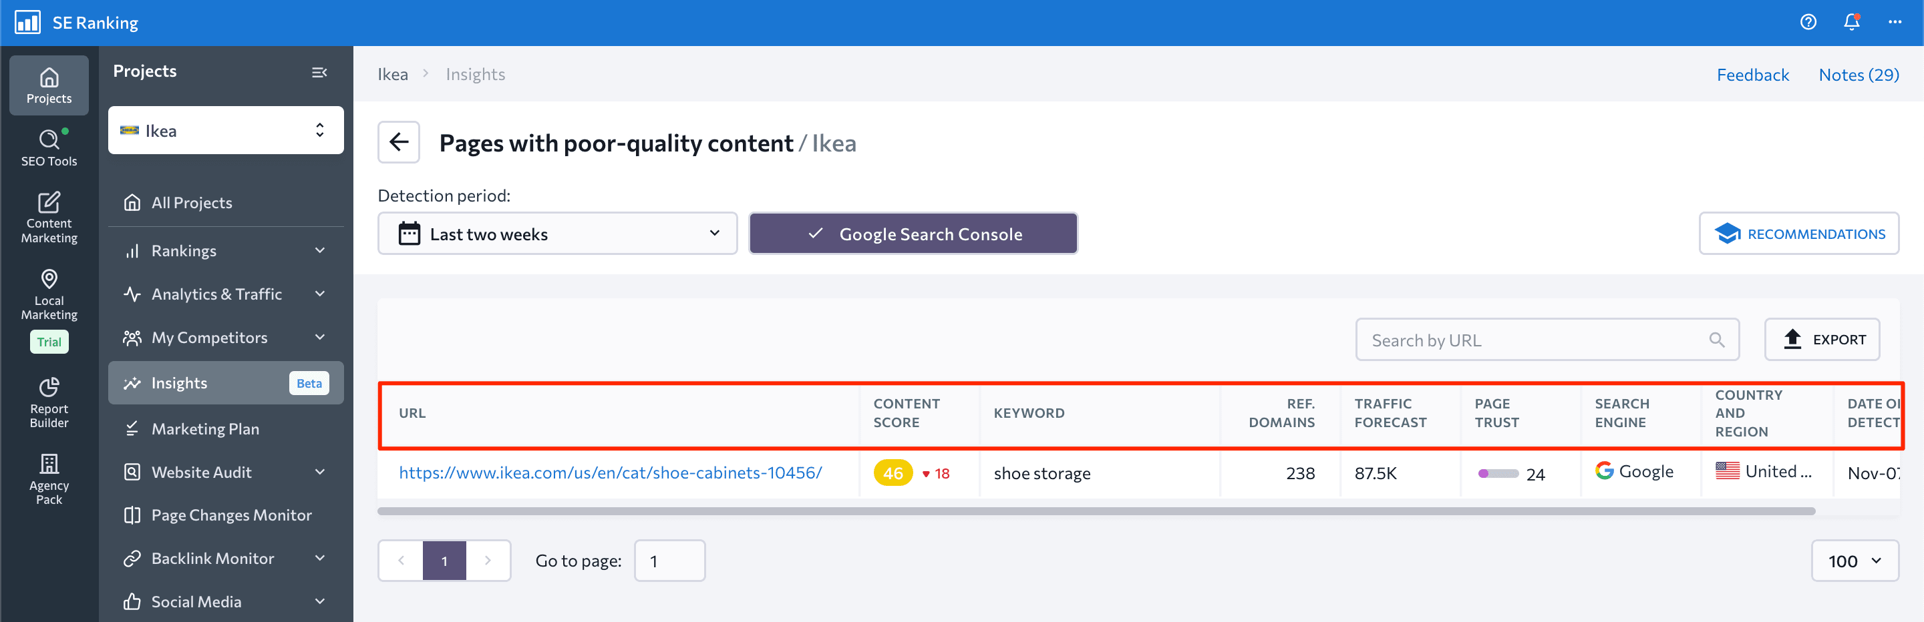Click the Page Trust bar for 24

tap(1498, 474)
